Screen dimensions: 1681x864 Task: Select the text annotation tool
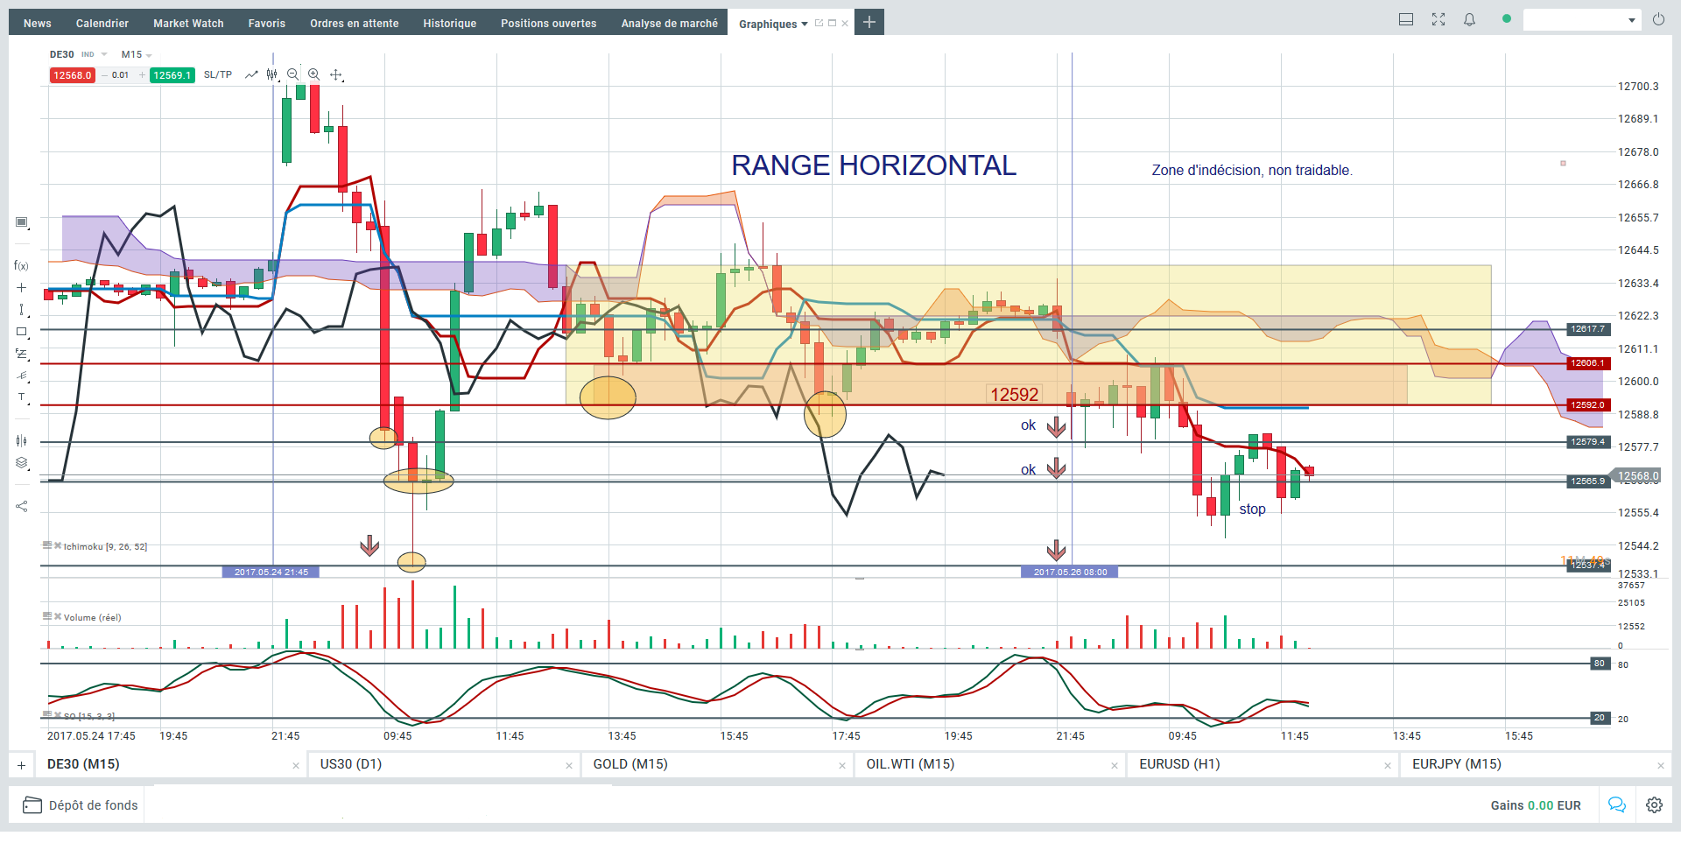(x=21, y=397)
